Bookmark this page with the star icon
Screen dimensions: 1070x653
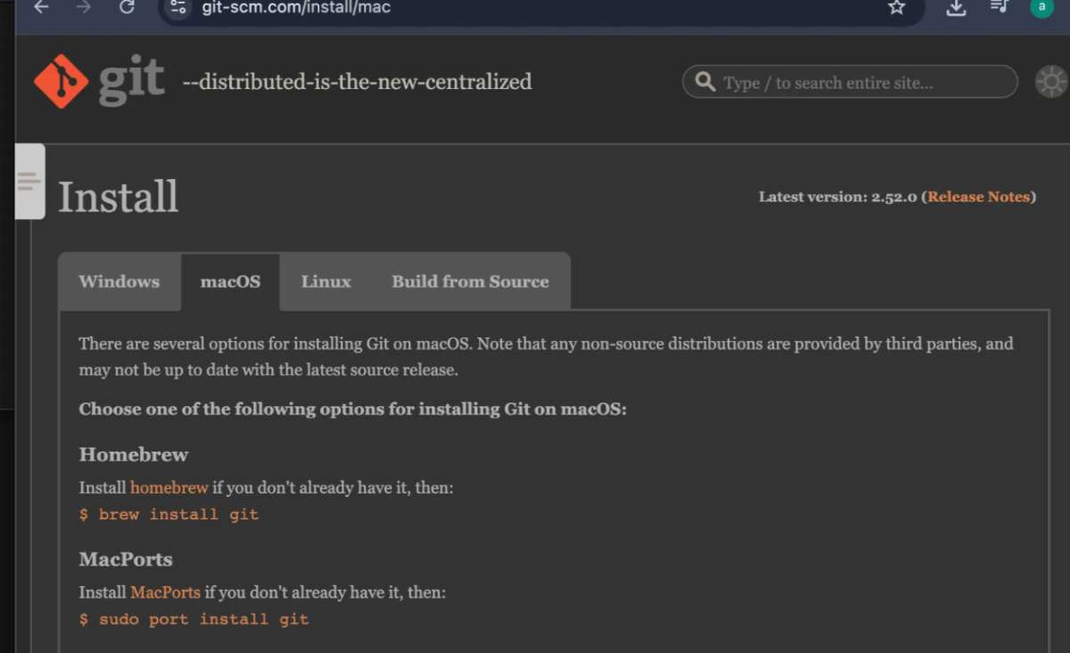click(x=896, y=7)
